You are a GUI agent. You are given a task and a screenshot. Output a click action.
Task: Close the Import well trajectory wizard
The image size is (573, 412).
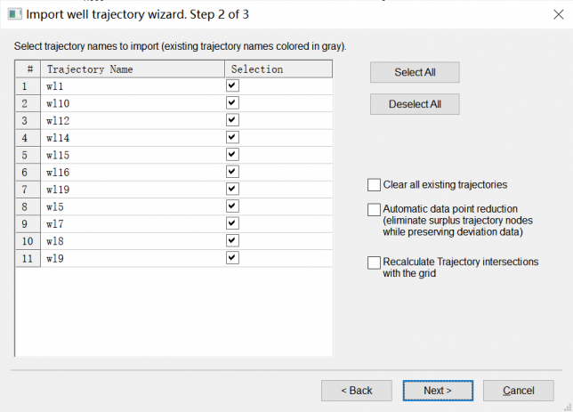coord(558,13)
